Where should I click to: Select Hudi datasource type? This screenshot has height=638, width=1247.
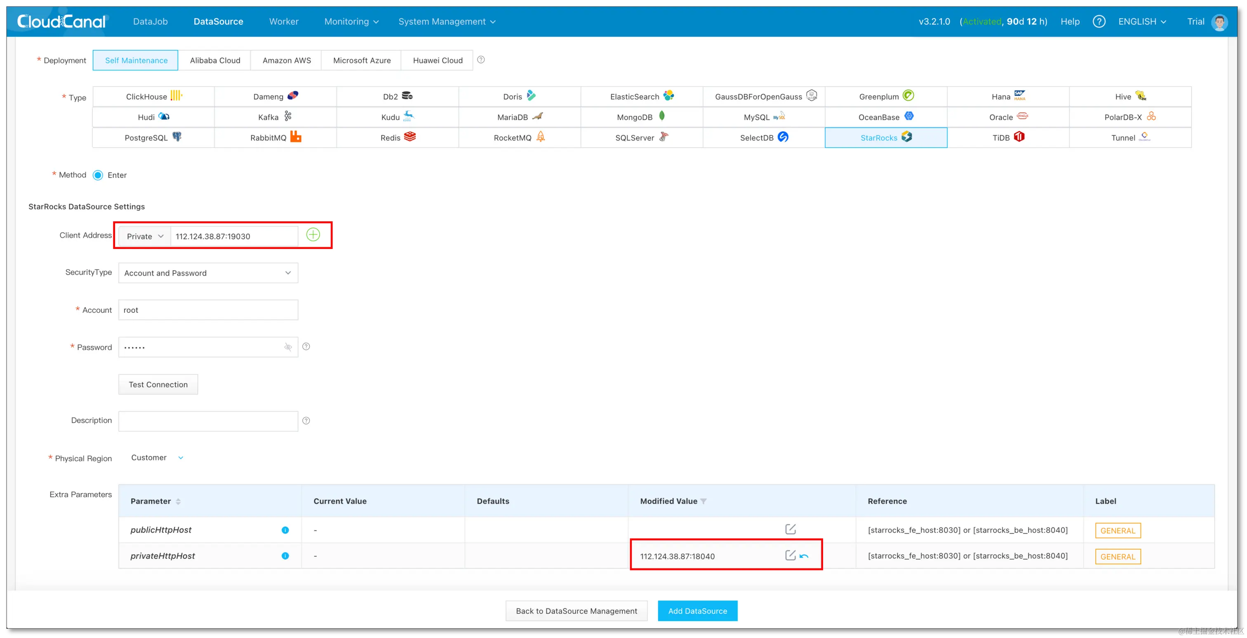[x=153, y=117]
